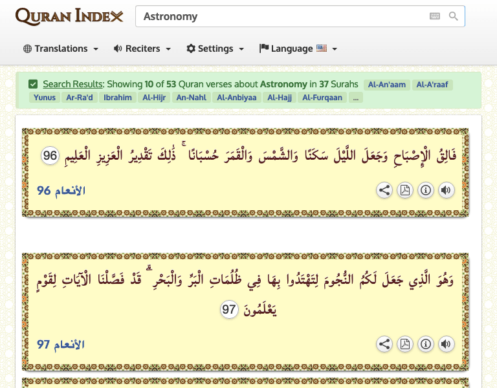Expand the Reciters dropdown menu

pyautogui.click(x=142, y=48)
